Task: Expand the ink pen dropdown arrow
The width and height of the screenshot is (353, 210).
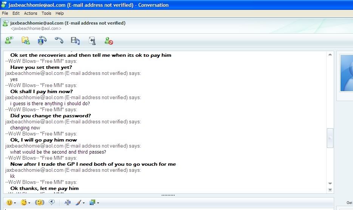Action: [x=84, y=203]
